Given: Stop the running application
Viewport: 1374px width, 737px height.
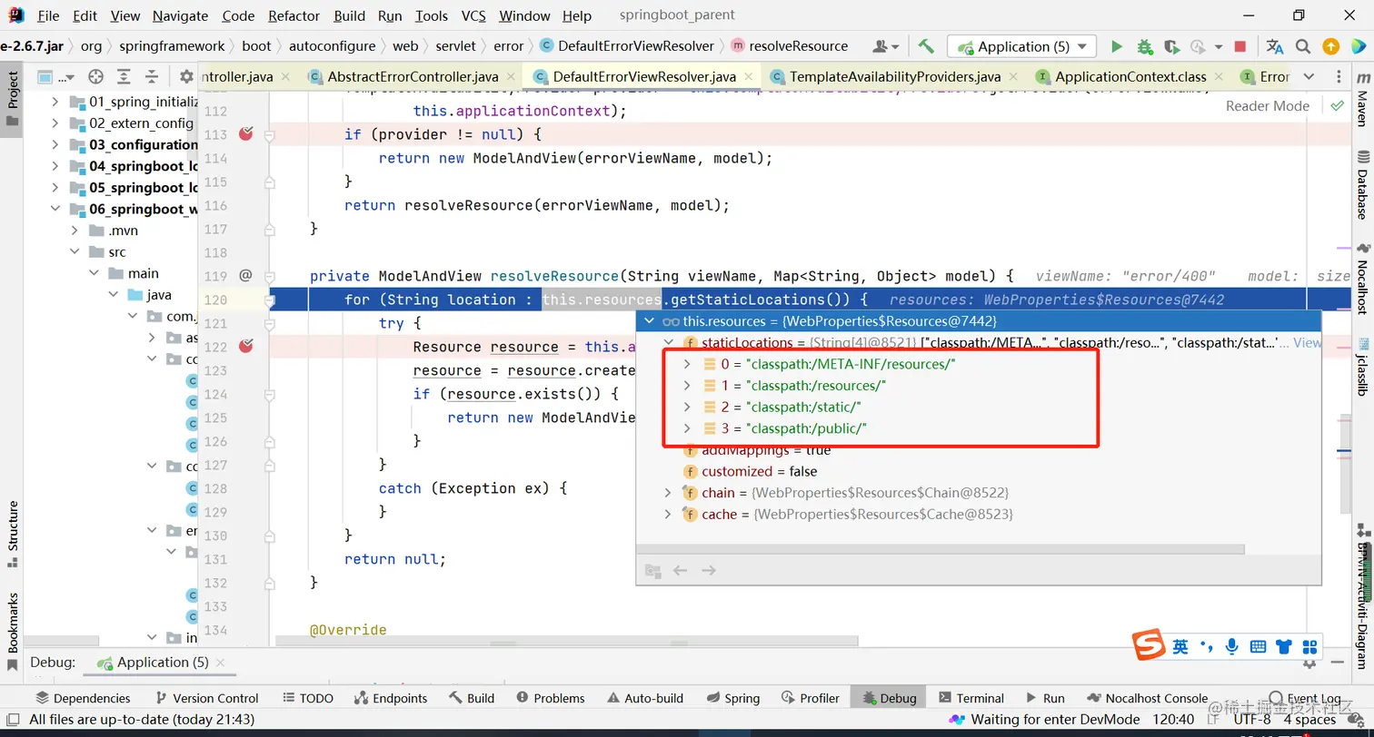Looking at the screenshot, I should pyautogui.click(x=1240, y=46).
